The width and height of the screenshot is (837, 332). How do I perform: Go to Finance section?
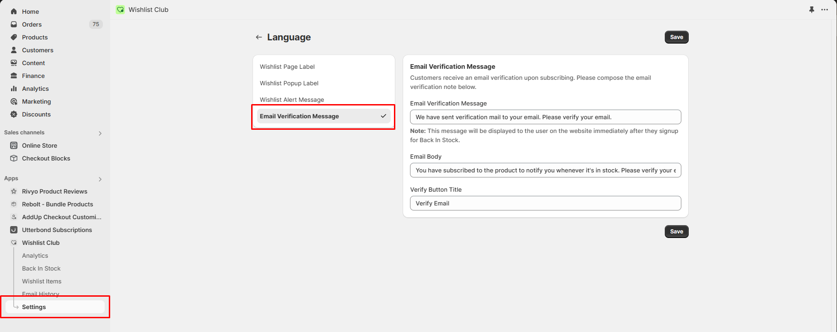34,76
